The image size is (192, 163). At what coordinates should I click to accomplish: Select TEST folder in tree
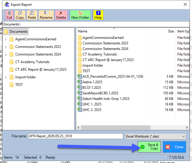coord(19,84)
